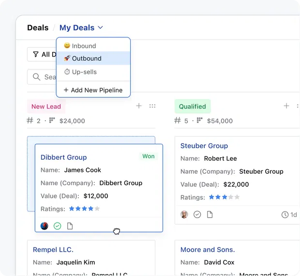Image resolution: width=300 pixels, height=276 pixels.
Task: Set the Steuber Group rating to four stars
Action: click(231, 197)
